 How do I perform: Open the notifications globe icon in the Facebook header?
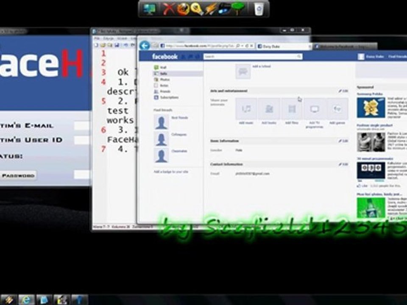tap(197, 56)
